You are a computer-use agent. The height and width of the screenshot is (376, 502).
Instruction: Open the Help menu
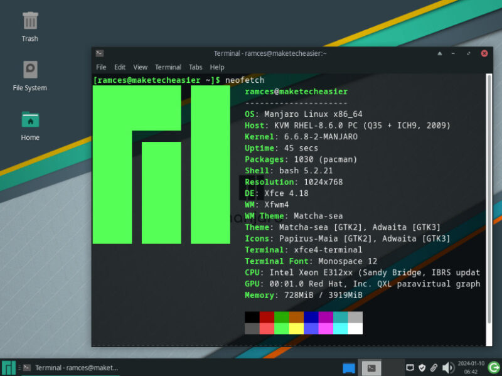coord(216,67)
